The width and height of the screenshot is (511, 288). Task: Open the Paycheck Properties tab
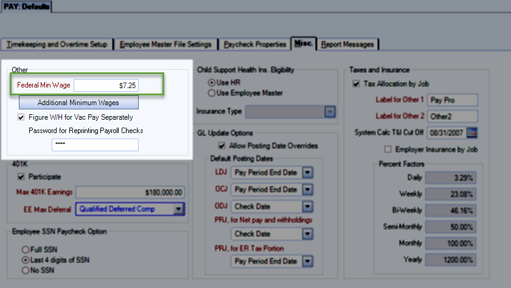254,44
